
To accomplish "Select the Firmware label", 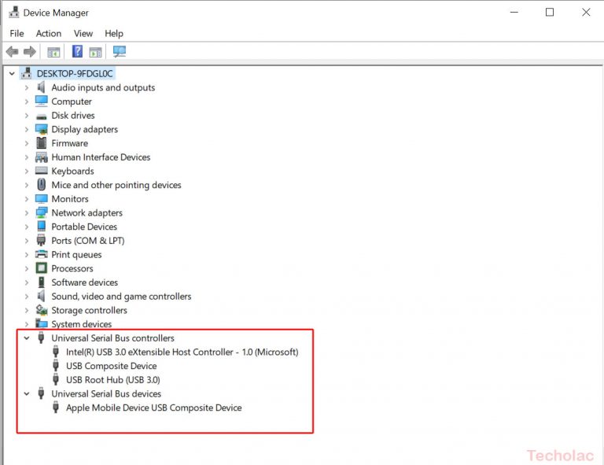I will coord(70,143).
